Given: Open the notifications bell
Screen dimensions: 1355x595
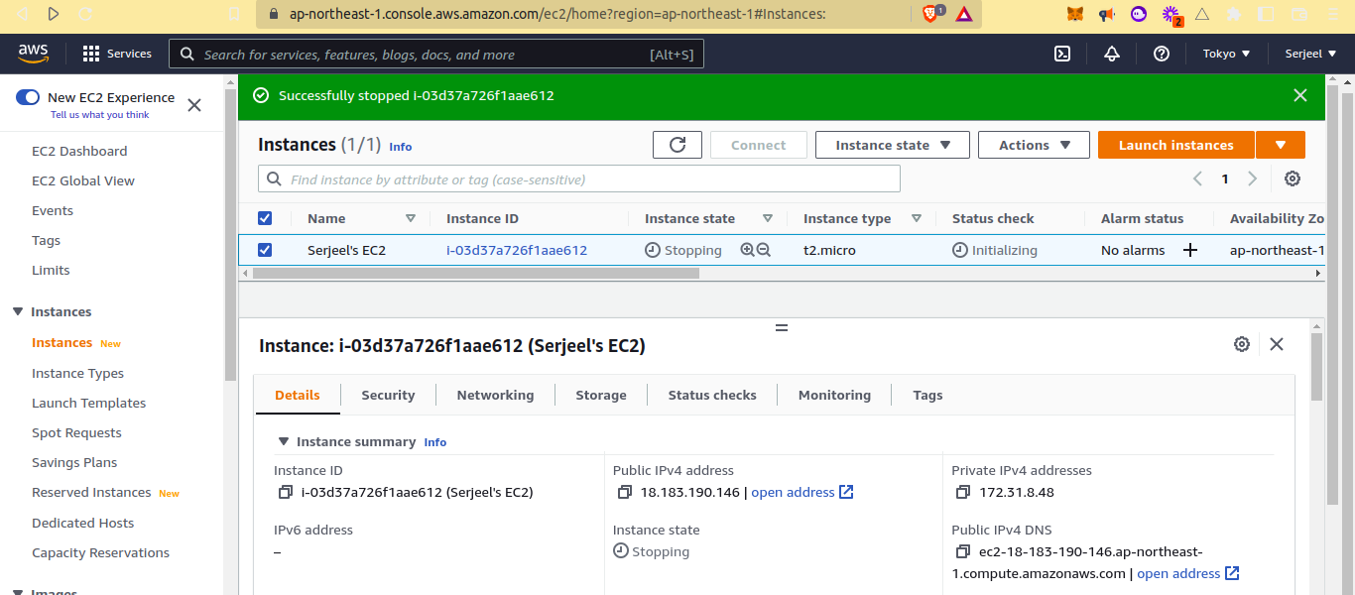Looking at the screenshot, I should click(1112, 54).
